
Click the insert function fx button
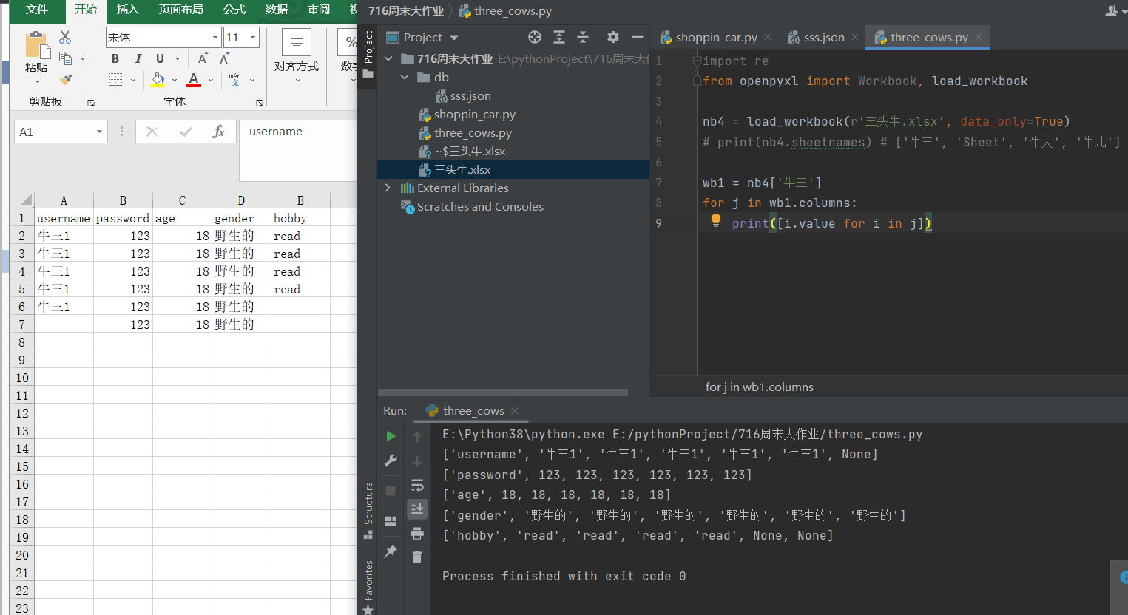[218, 132]
